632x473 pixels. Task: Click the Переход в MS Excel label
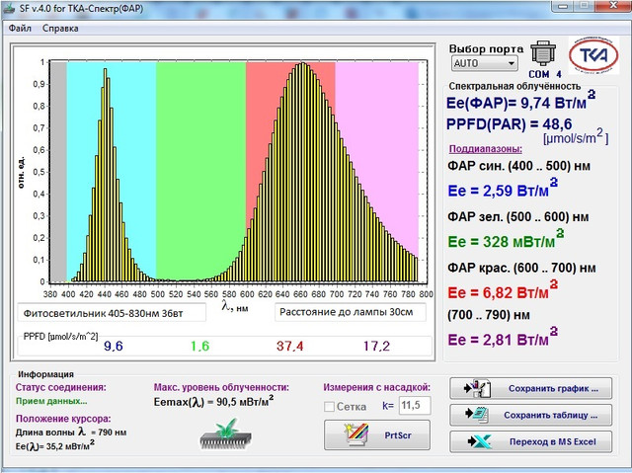pos(553,441)
